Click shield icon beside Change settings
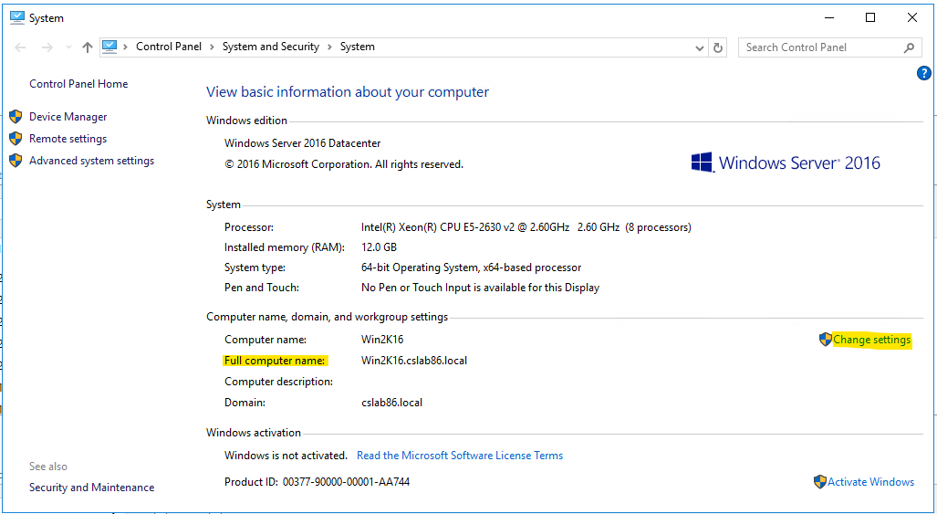Viewport: 937px width, 514px height. (x=826, y=340)
